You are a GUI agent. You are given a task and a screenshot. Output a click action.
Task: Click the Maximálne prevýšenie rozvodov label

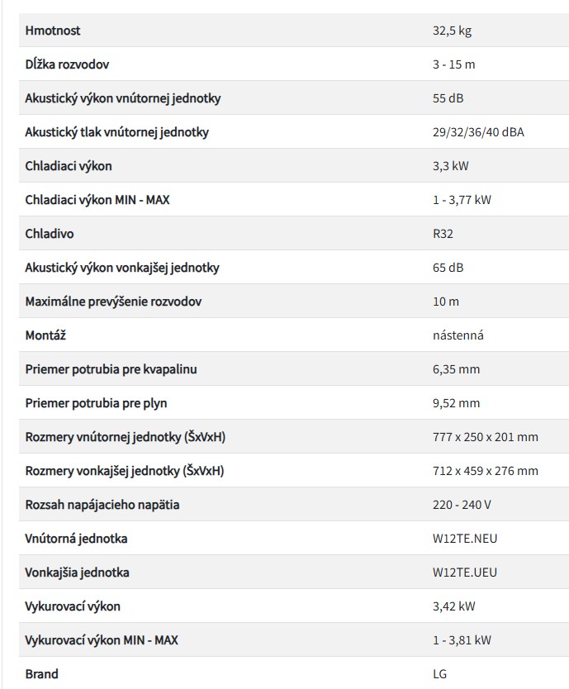[x=113, y=302]
